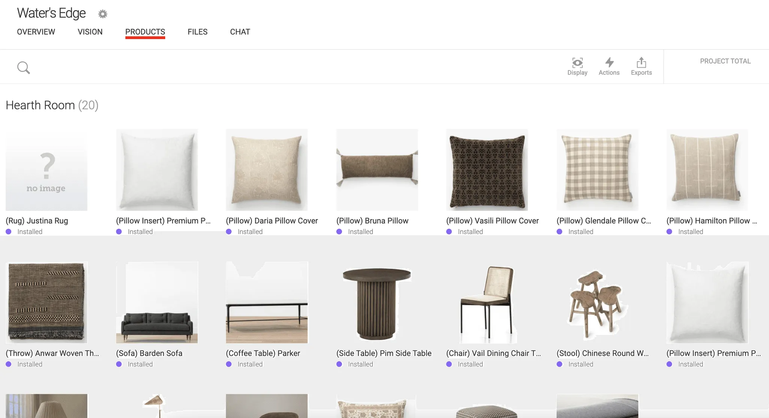Image resolution: width=769 pixels, height=418 pixels.
Task: Switch to the Vision tab
Action: 90,32
